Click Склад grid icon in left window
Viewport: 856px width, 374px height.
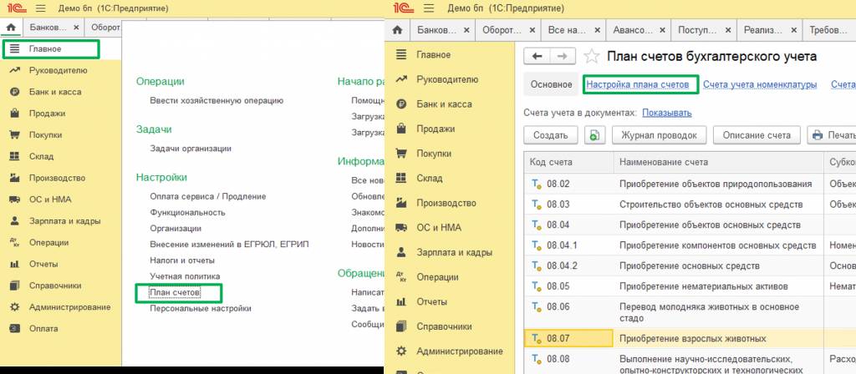[15, 156]
